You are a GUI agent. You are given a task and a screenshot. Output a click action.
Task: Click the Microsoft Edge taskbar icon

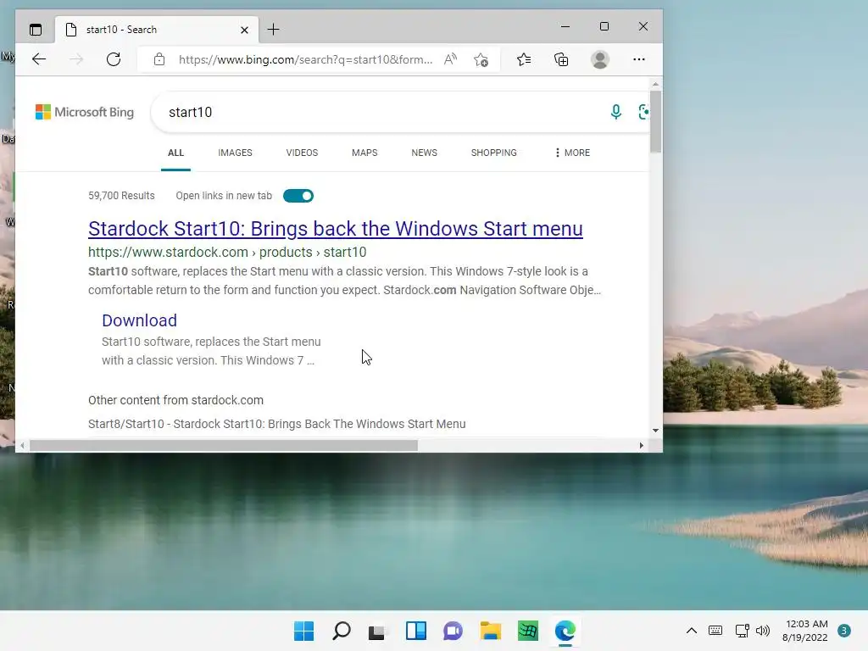click(x=565, y=631)
